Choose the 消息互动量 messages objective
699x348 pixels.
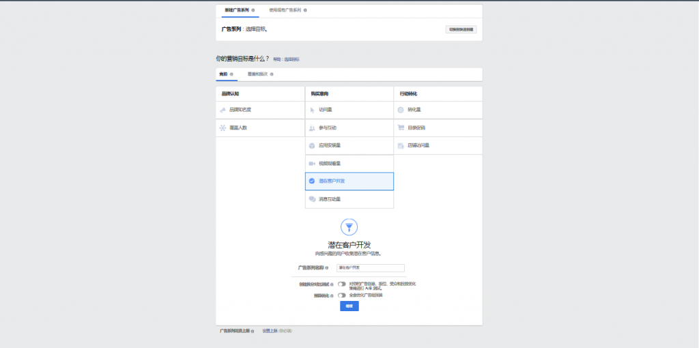[x=349, y=199]
